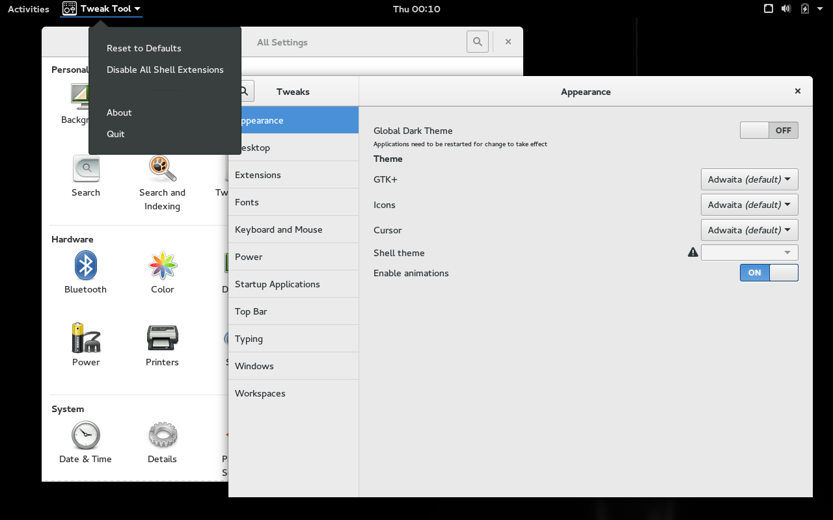Open Search and Indexing icon

click(162, 169)
